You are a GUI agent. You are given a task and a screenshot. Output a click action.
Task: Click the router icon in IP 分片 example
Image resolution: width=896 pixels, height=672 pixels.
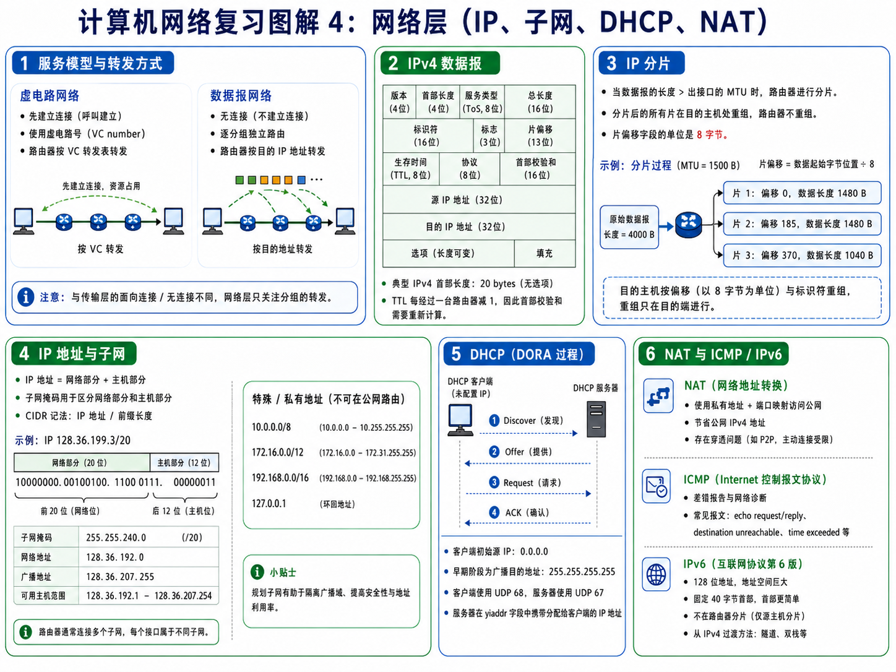pos(688,225)
